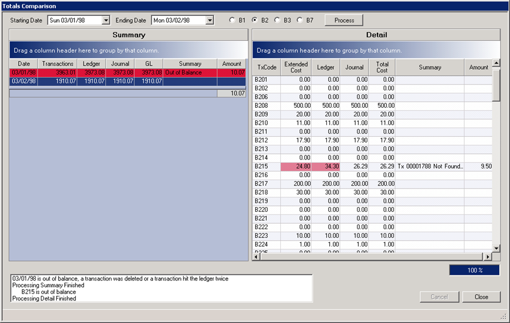The image size is (510, 323).
Task: Select the B3 radio option
Action: [277, 20]
